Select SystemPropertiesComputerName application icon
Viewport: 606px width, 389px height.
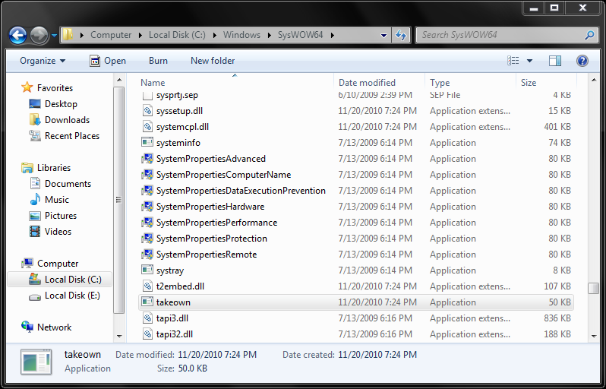(x=147, y=175)
